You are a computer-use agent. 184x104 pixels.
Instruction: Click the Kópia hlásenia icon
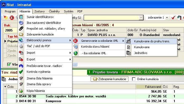pyautogui.click(x=21, y=91)
